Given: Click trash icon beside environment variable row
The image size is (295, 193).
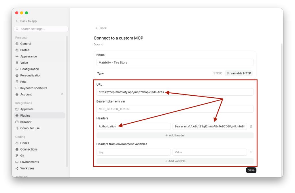Looking at the screenshot, I should (251, 152).
